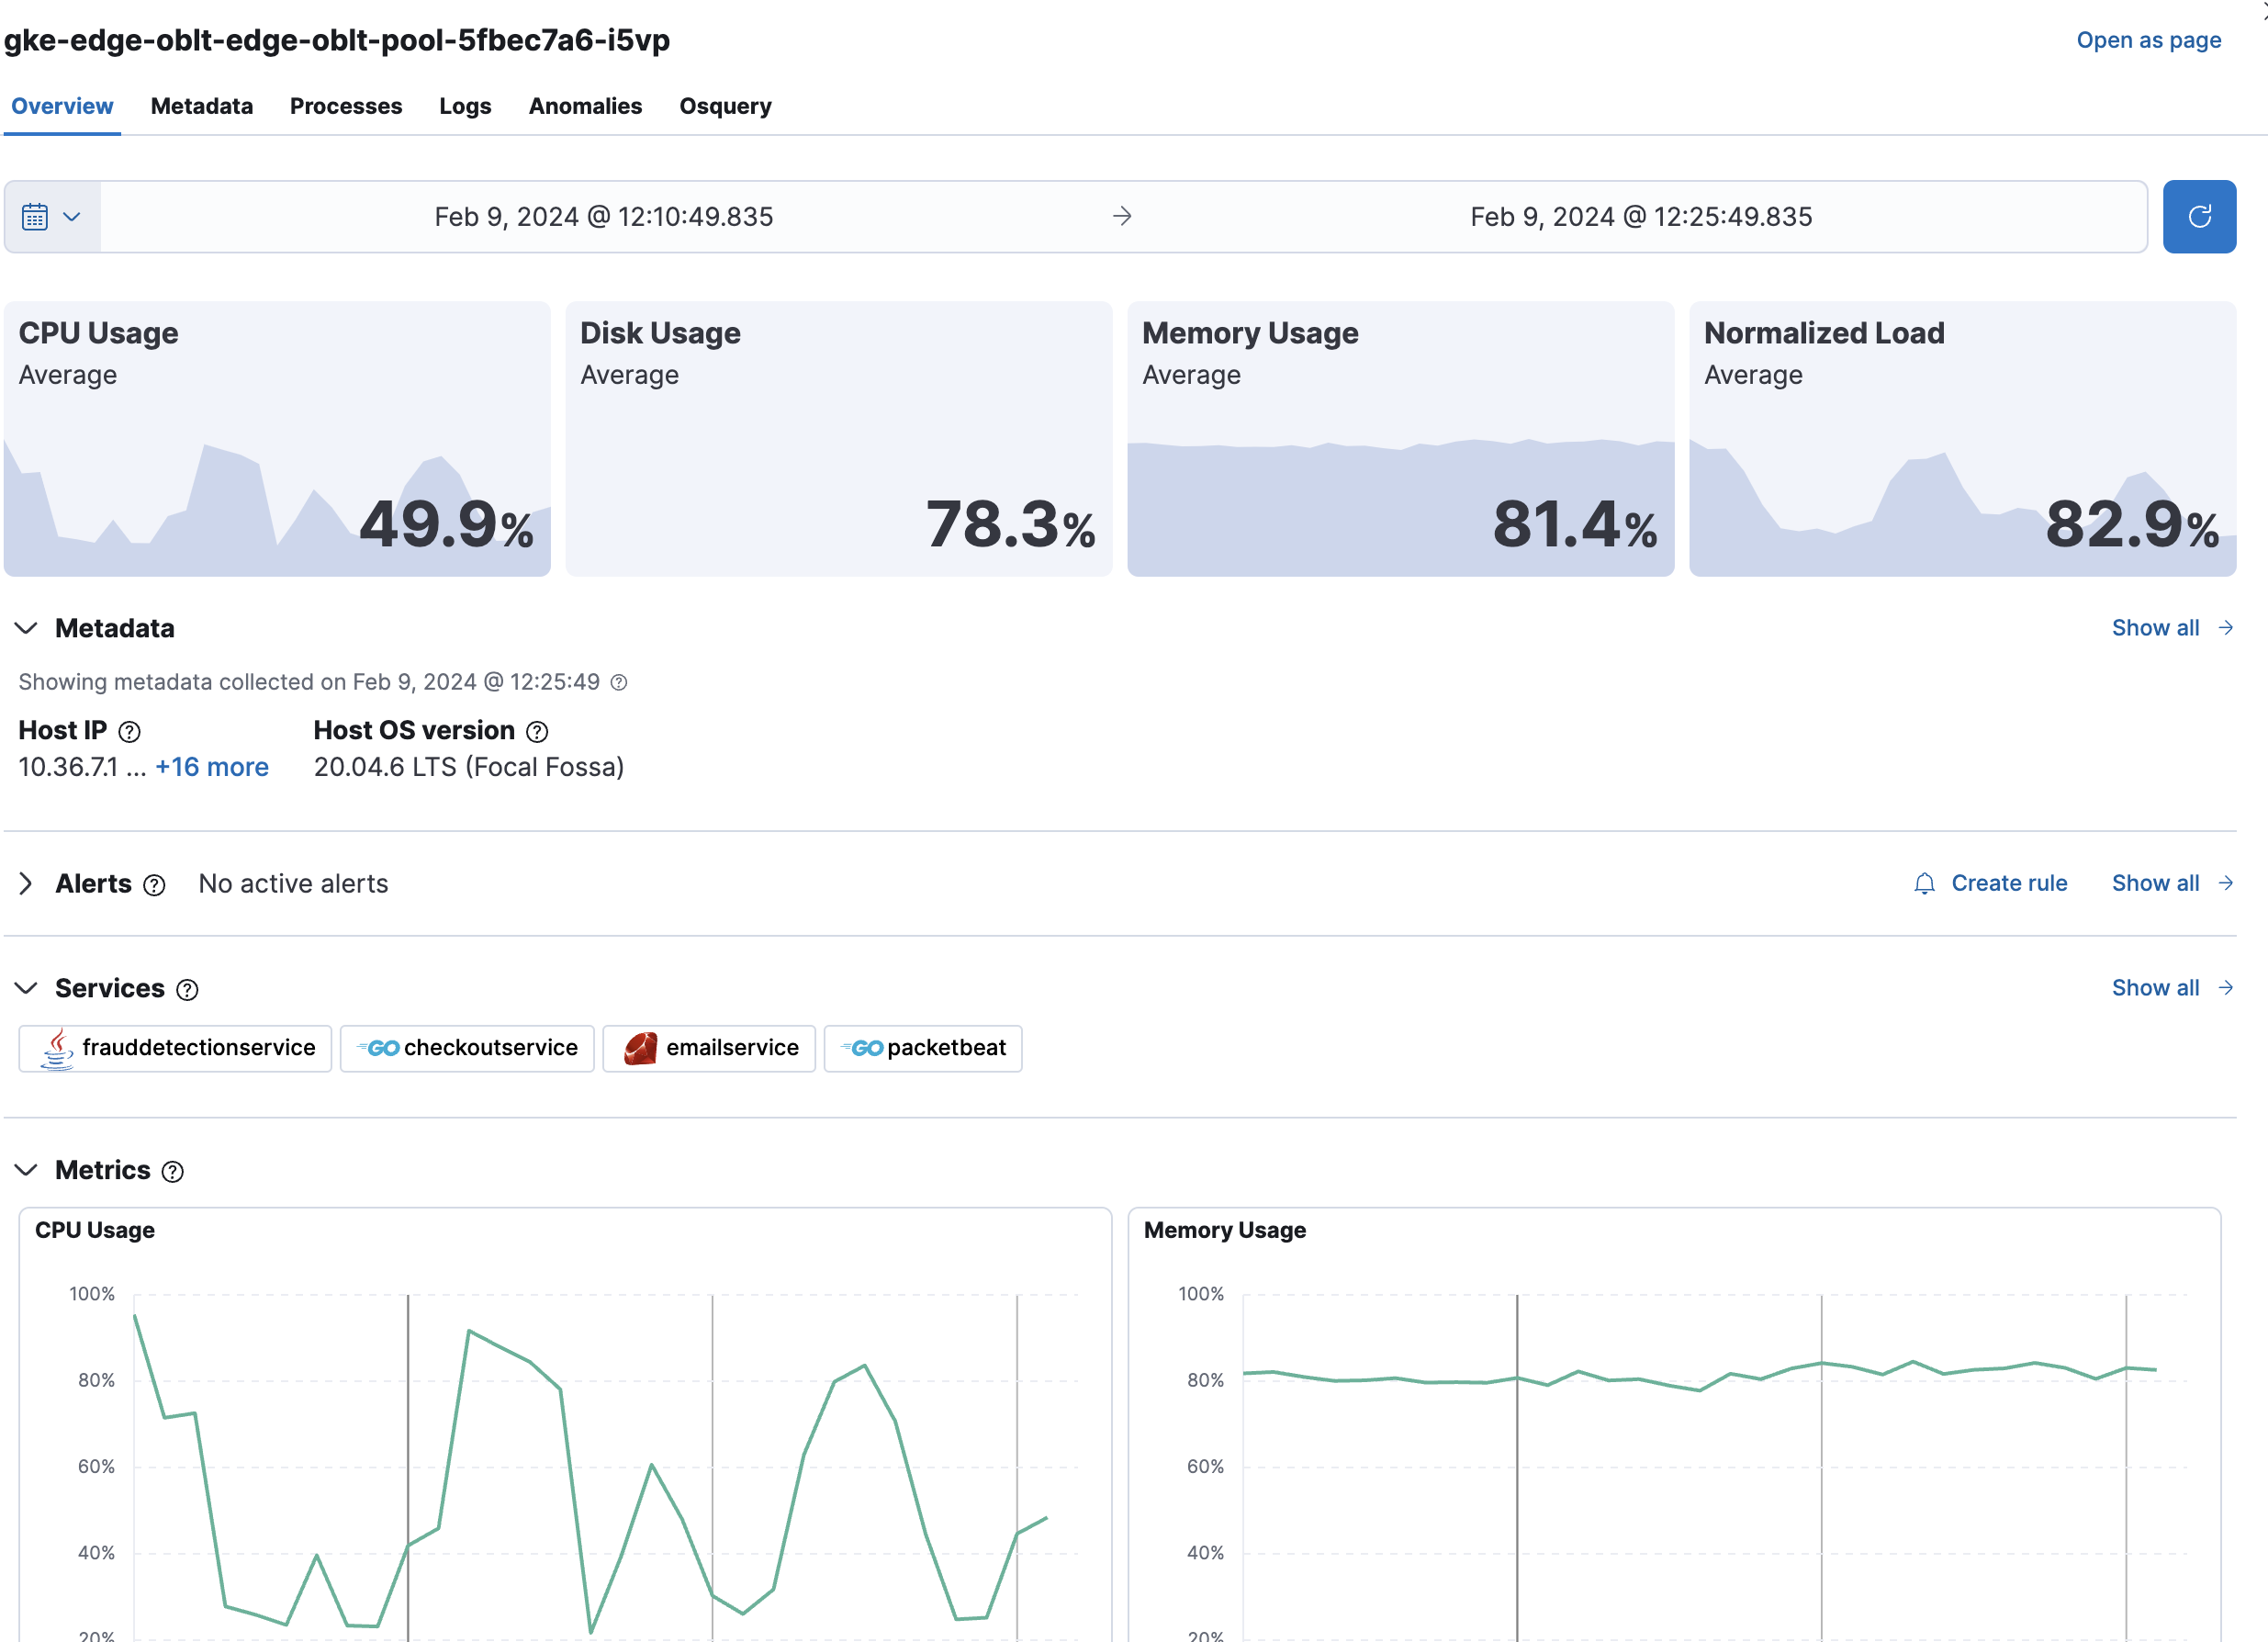Click the arrow beside Metadata Show all
This screenshot has width=2268, height=1642.
point(2225,628)
